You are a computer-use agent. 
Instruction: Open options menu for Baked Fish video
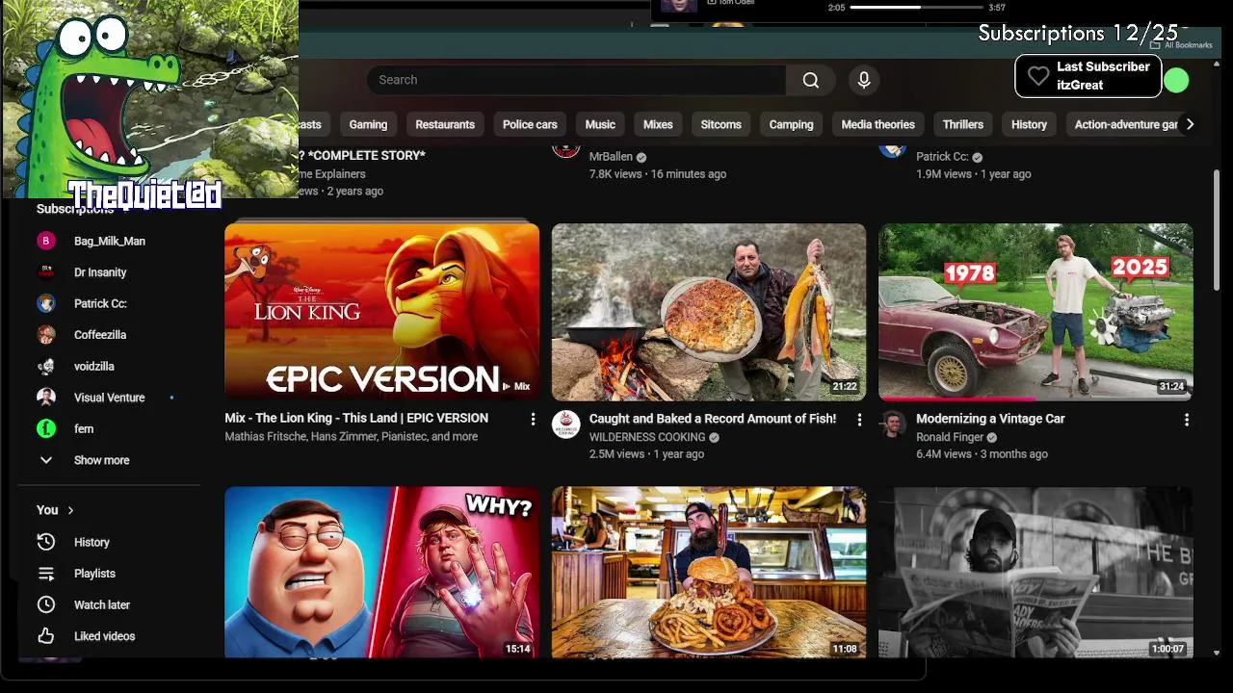(859, 420)
